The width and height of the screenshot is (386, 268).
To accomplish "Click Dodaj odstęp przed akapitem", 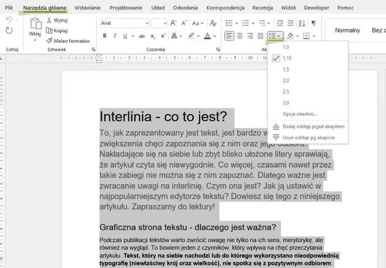I will click(308, 127).
